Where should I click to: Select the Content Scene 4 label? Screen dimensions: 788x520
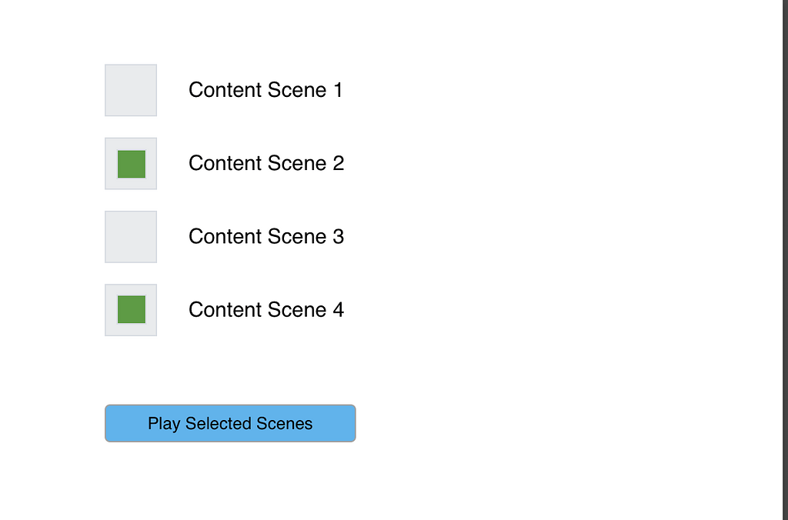click(x=265, y=309)
